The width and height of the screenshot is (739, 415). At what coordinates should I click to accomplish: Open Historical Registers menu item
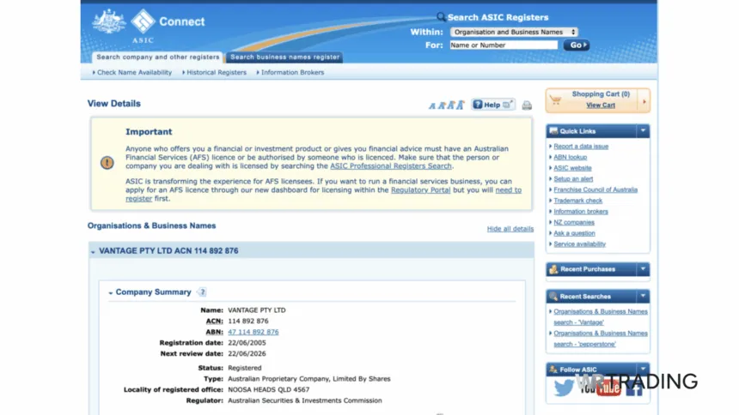[217, 73]
